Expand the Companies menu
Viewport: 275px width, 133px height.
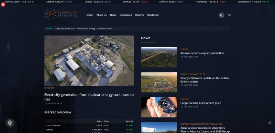tap(126, 15)
